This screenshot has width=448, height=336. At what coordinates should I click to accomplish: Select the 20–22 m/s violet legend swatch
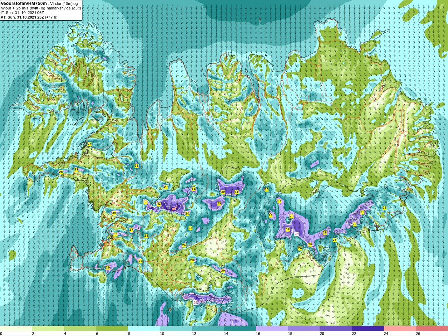[x=336, y=329]
